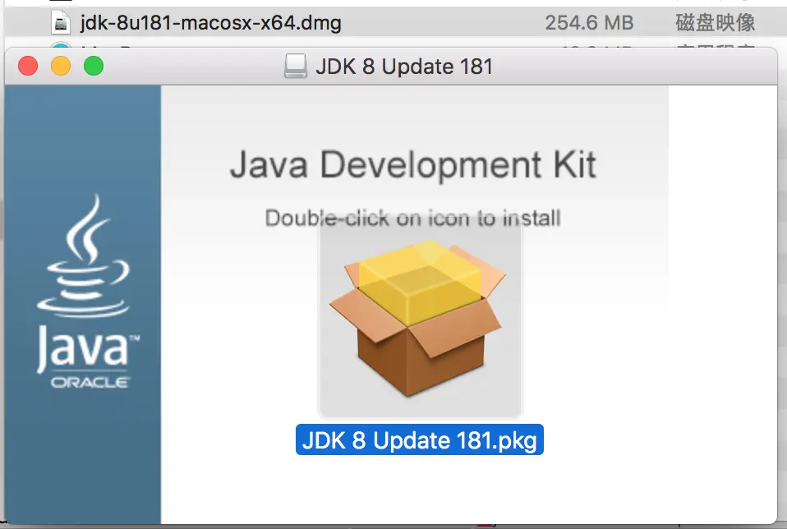Click the JDK 8 Update 181.pkg filename label
The width and height of the screenshot is (787, 529).
pyautogui.click(x=420, y=440)
